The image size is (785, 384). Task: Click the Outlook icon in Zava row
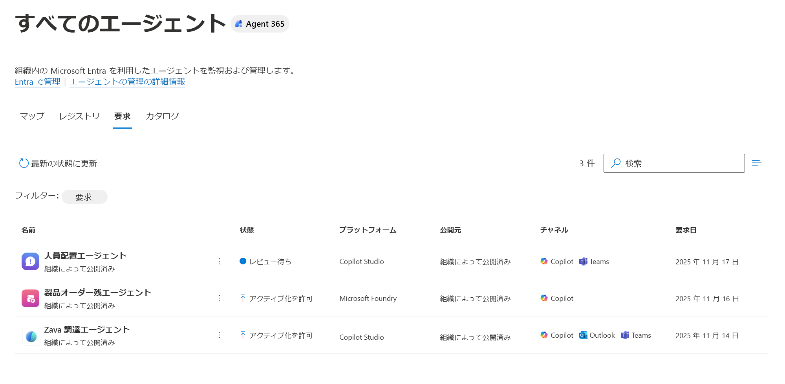583,335
